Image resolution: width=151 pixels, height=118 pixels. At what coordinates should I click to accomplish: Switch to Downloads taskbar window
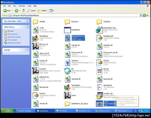click(x=65, y=111)
